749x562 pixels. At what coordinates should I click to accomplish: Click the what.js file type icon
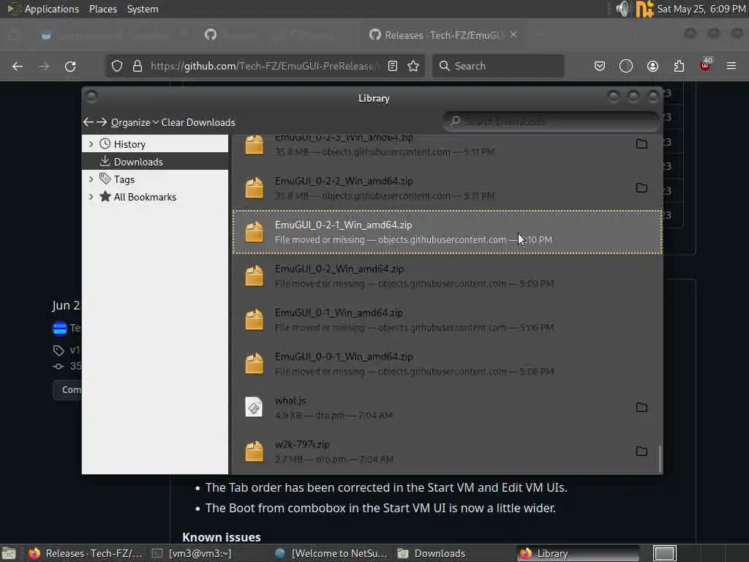pos(254,407)
